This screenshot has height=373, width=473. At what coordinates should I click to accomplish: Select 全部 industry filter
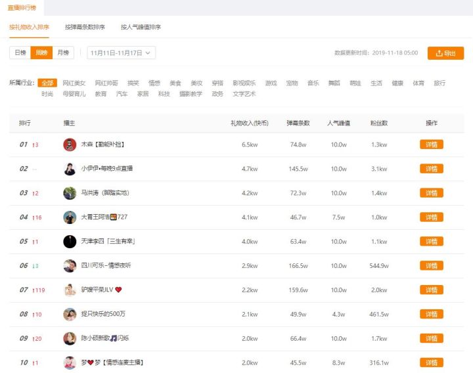click(x=47, y=83)
